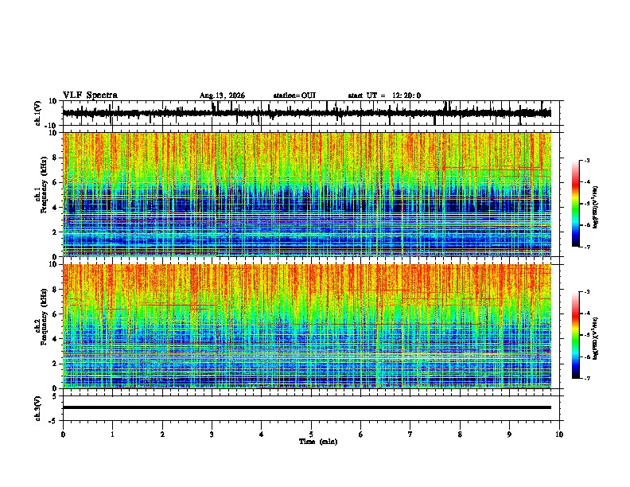The image size is (630, 487).
Task: Click time axis tick label "5"
Action: 311,434
